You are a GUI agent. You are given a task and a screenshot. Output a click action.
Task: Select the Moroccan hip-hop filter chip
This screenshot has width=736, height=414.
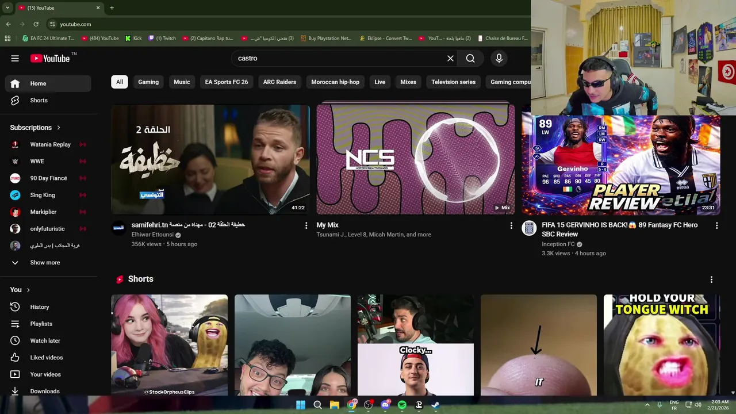pyautogui.click(x=335, y=82)
